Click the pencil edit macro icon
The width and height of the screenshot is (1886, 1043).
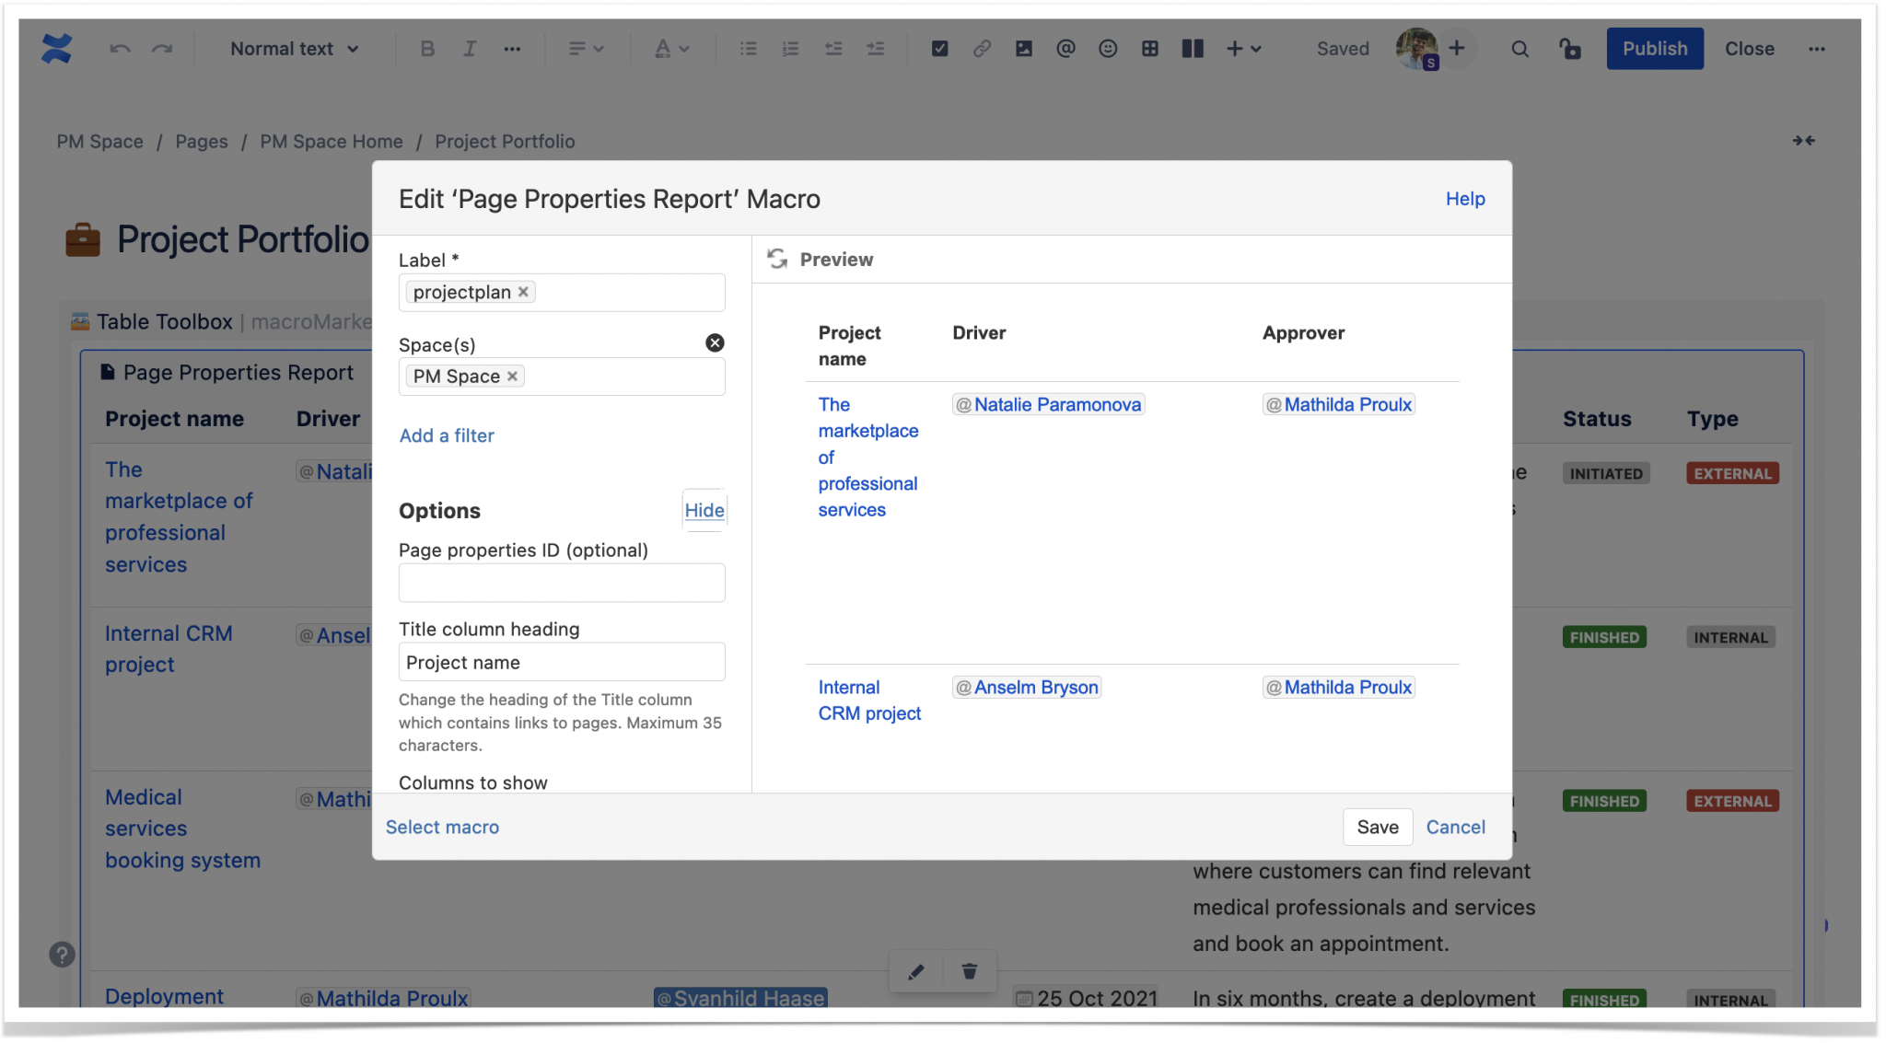(x=915, y=971)
